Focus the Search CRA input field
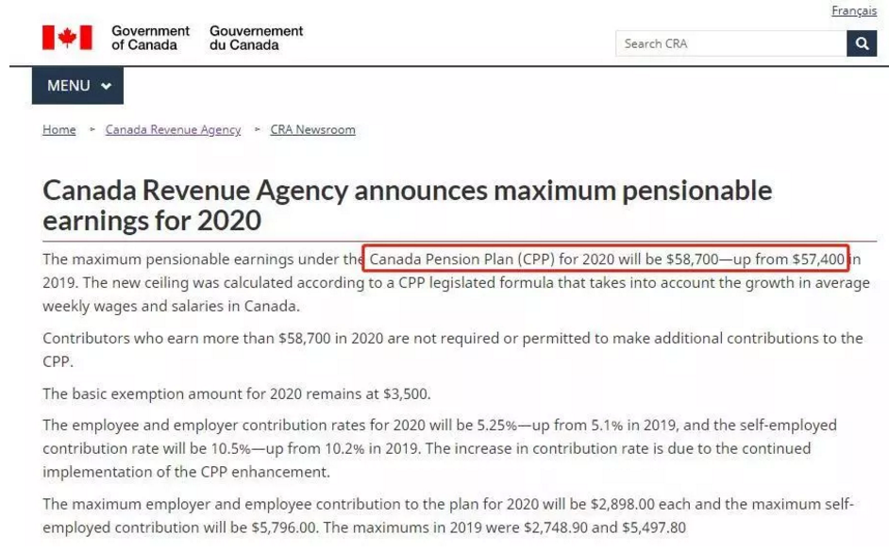Screen dimensions: 889x552 pyautogui.click(x=730, y=43)
